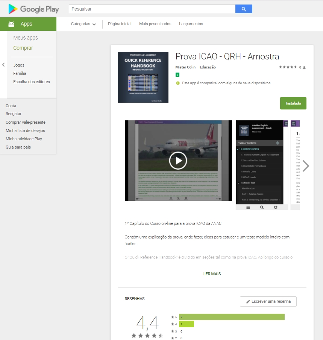Viewport: 323px width, 340px height.
Task: Open Conta link
Action: click(11, 106)
